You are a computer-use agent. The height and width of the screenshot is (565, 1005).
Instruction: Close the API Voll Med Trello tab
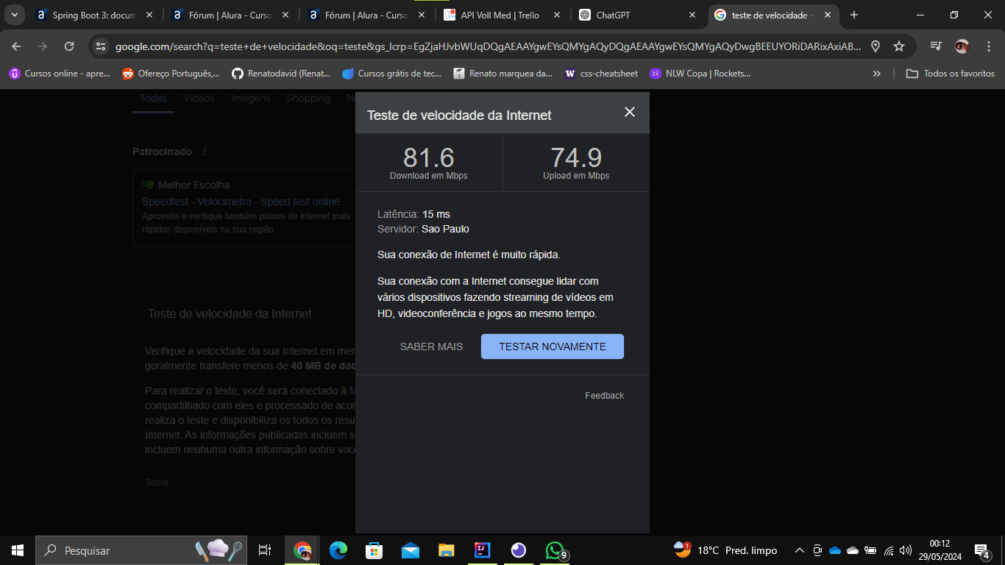556,15
